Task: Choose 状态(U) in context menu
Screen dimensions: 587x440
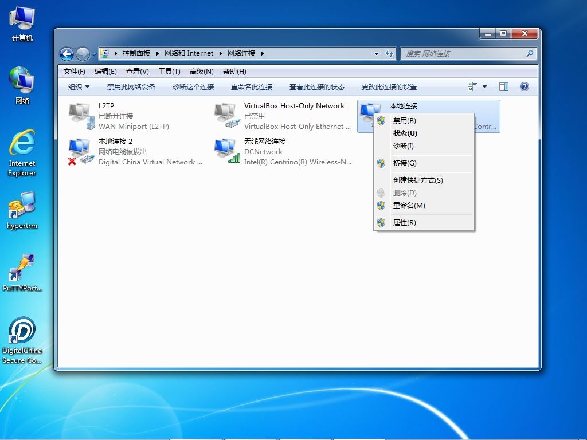Action: (424, 133)
